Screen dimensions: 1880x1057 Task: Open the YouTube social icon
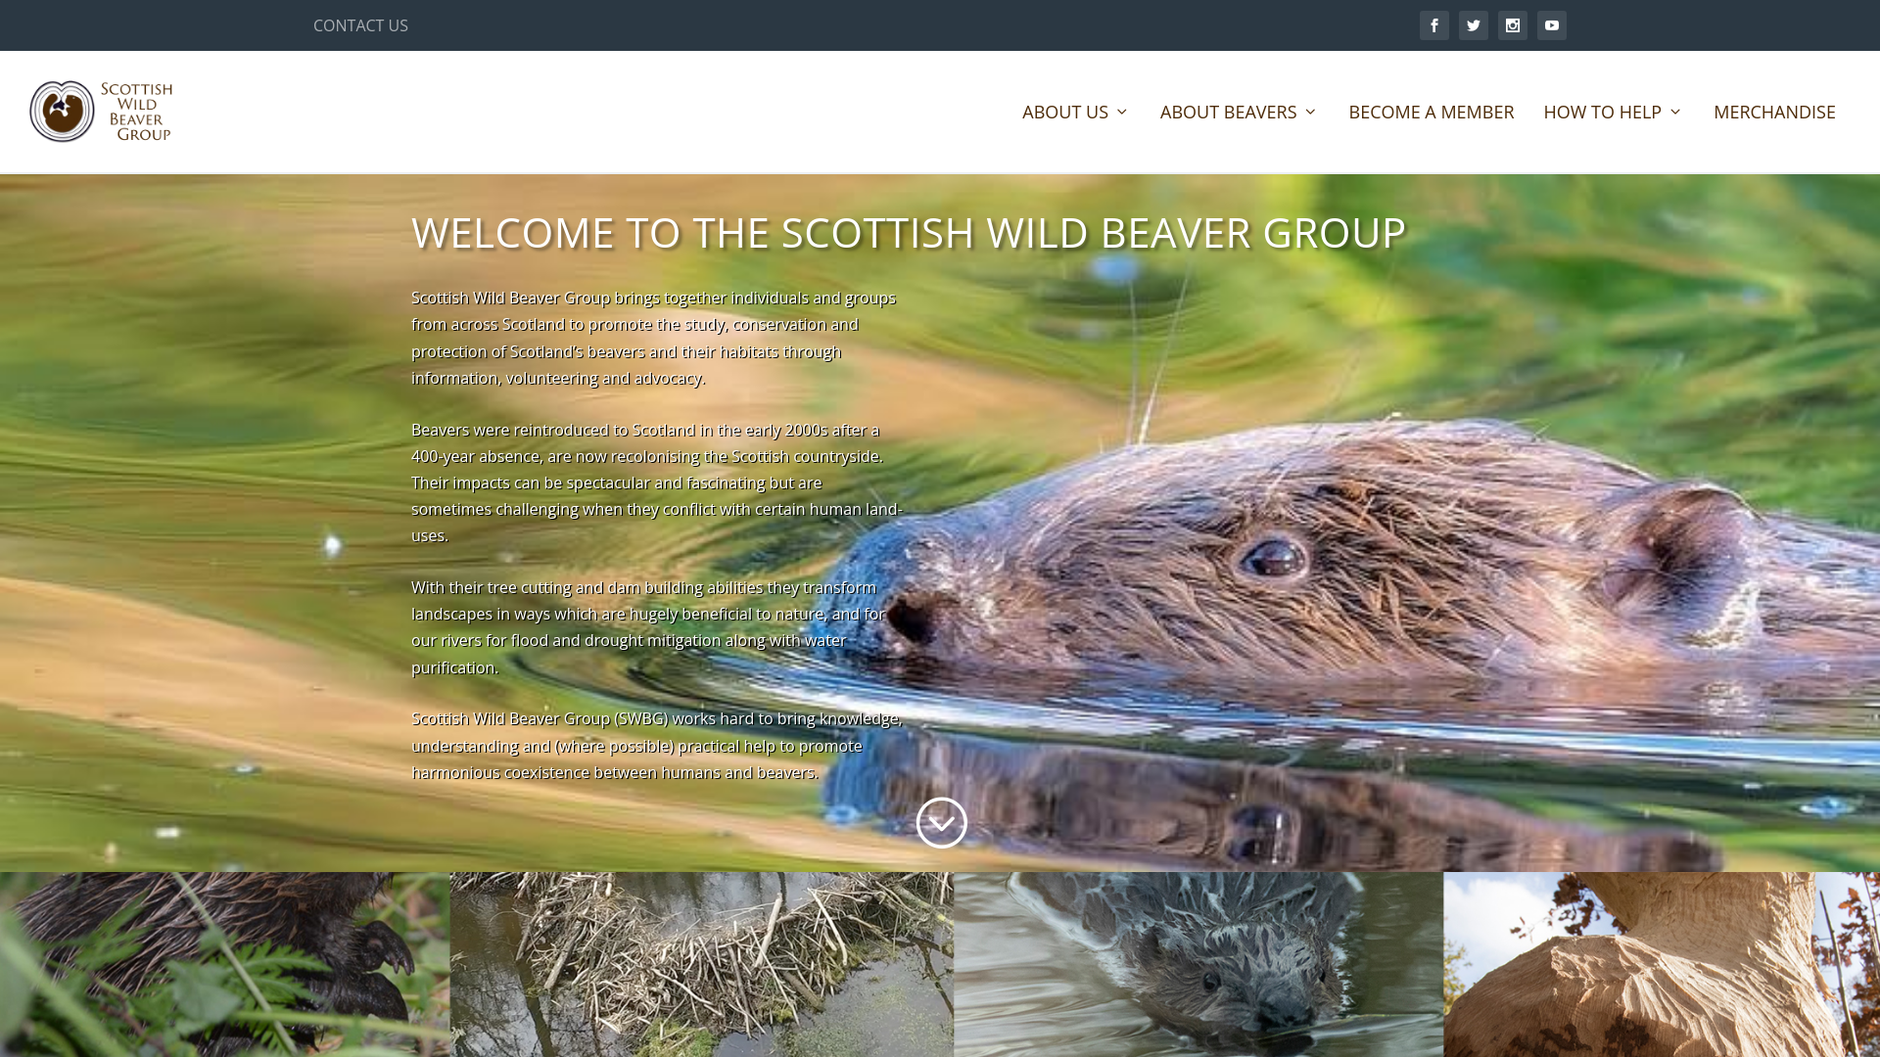[1552, 25]
